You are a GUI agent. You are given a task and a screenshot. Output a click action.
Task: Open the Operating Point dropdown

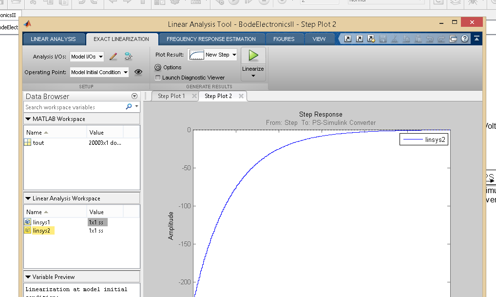[99, 72]
